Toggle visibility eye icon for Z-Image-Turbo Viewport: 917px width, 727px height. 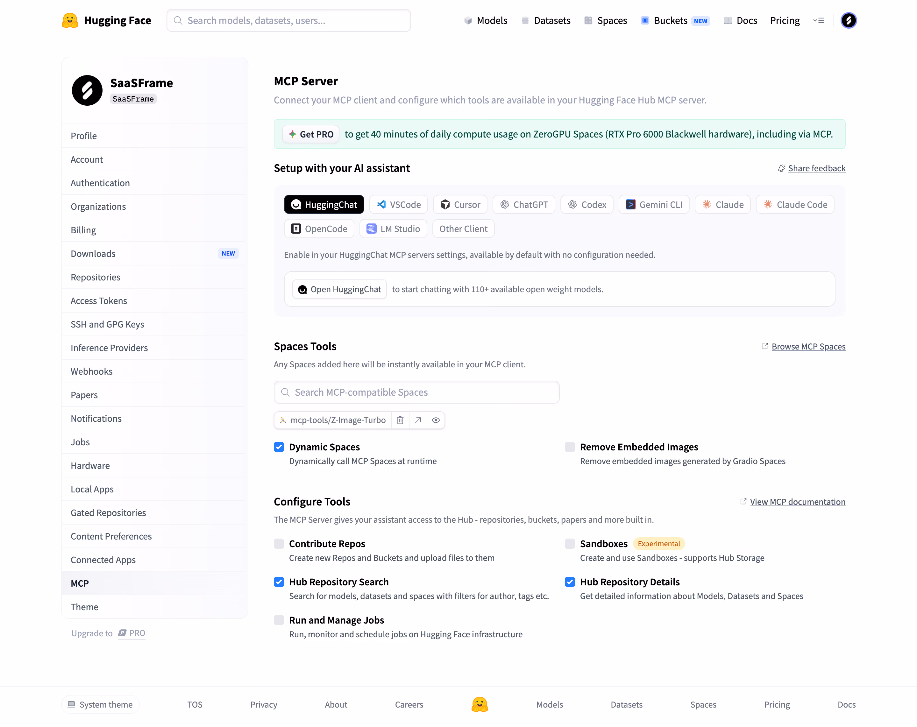tap(436, 420)
